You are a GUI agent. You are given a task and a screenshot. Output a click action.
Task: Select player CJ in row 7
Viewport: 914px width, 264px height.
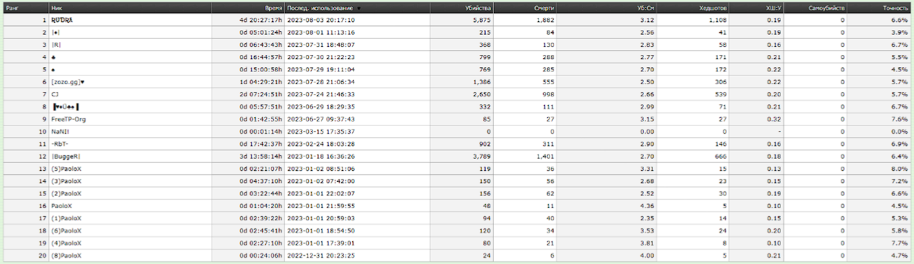point(55,94)
